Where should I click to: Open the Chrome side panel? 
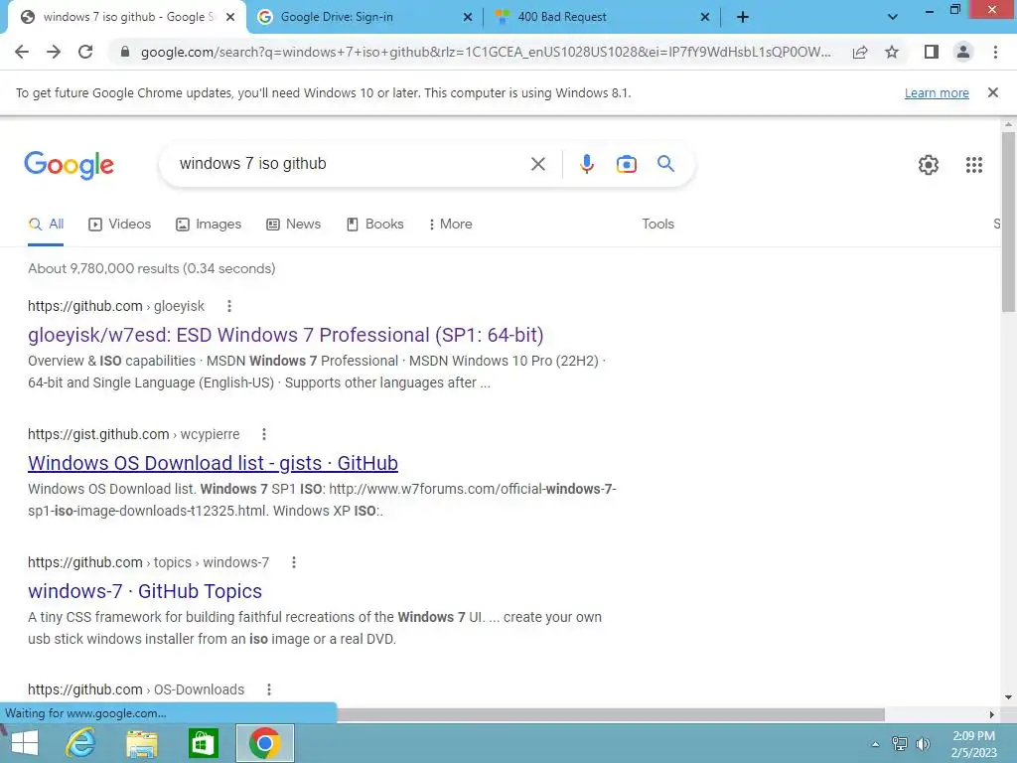(x=932, y=52)
